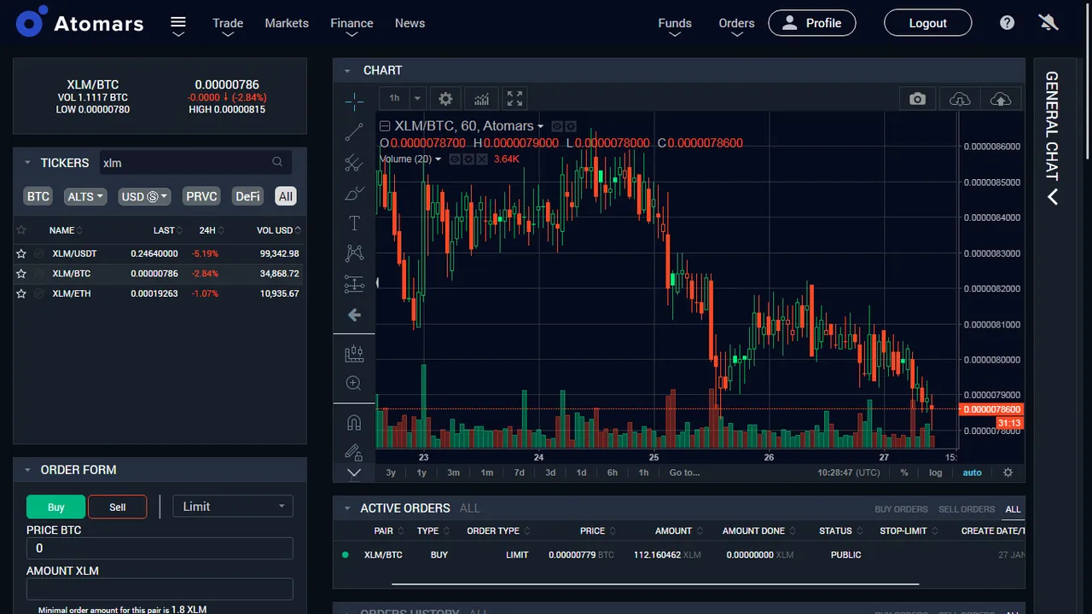Open the 1h interval dropdown arrow
Screen dimensions: 1092x614
pos(417,98)
